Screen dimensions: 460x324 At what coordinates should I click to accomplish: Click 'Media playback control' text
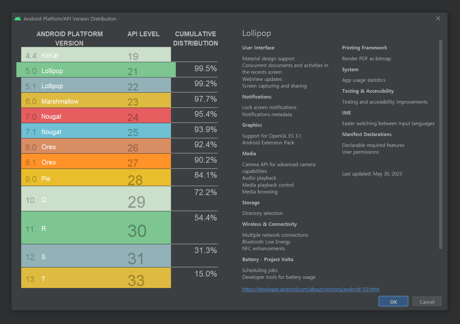[x=268, y=185]
